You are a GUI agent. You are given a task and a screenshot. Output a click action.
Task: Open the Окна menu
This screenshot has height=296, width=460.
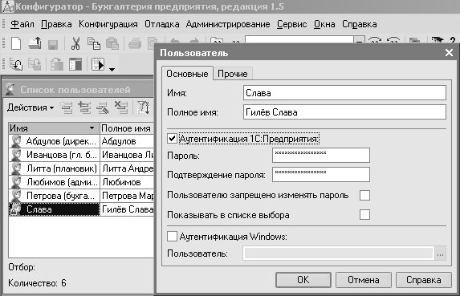point(324,24)
